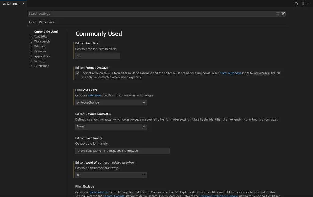Click the Font Family input field
Image resolution: width=313 pixels, height=197 pixels.
click(122, 151)
